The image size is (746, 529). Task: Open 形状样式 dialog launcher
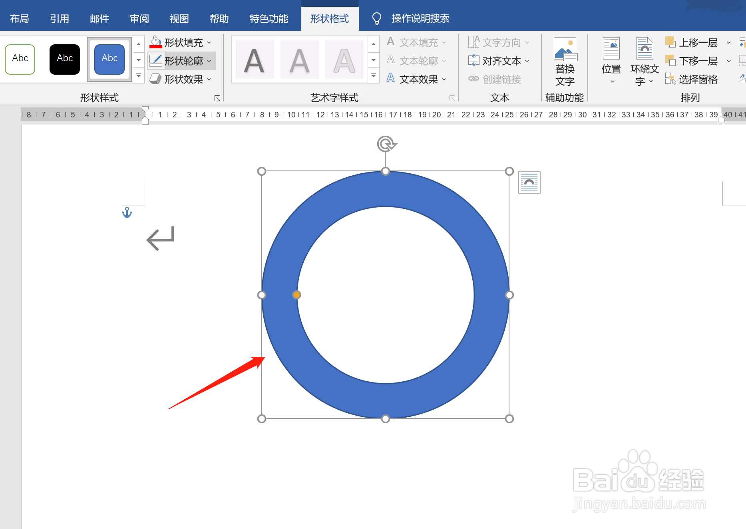click(217, 98)
